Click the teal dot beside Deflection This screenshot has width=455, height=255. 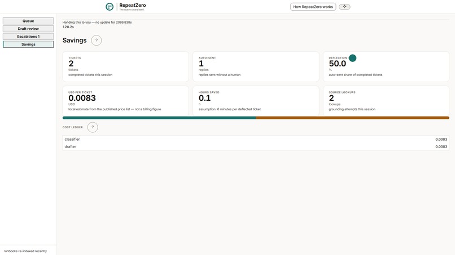[x=353, y=58]
